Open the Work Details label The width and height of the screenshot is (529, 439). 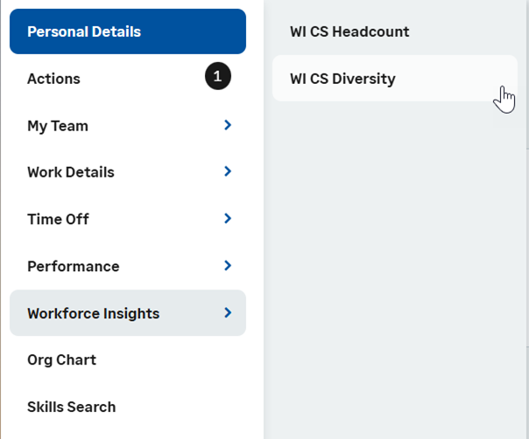pyautogui.click(x=71, y=172)
